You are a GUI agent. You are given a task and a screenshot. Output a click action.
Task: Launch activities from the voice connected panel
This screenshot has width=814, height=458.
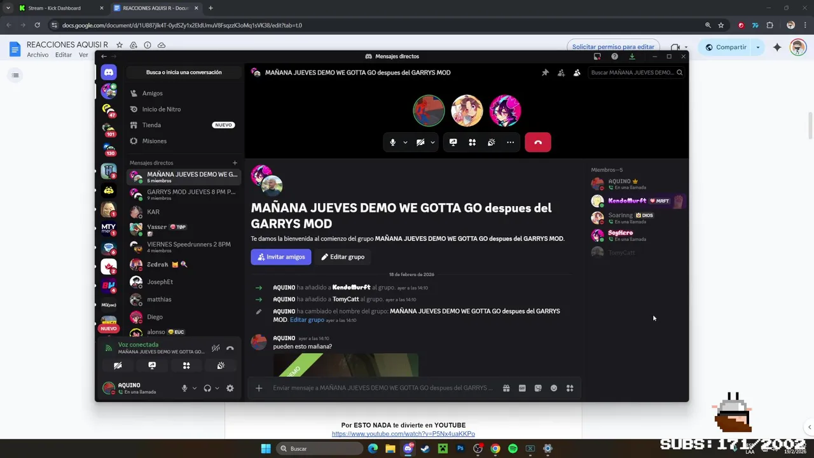pyautogui.click(x=186, y=366)
